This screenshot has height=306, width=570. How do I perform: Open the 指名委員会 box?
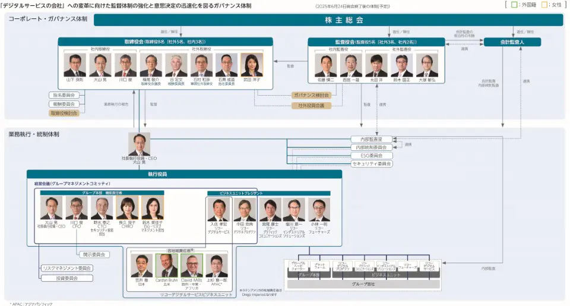64,94
